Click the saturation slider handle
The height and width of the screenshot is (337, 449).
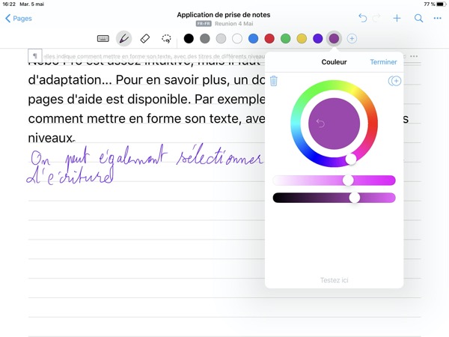coord(348,180)
